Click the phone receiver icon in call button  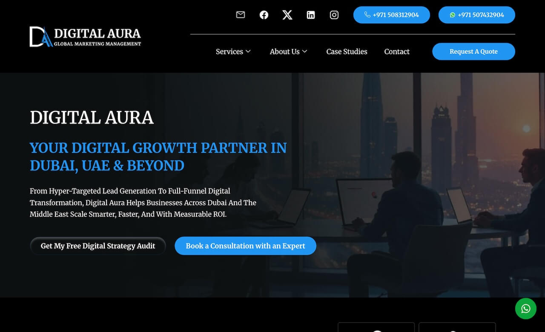pyautogui.click(x=367, y=14)
